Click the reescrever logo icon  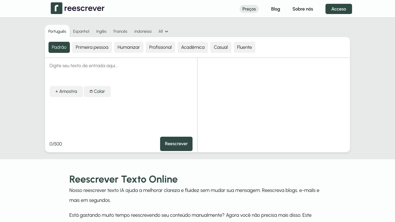pos(56,8)
